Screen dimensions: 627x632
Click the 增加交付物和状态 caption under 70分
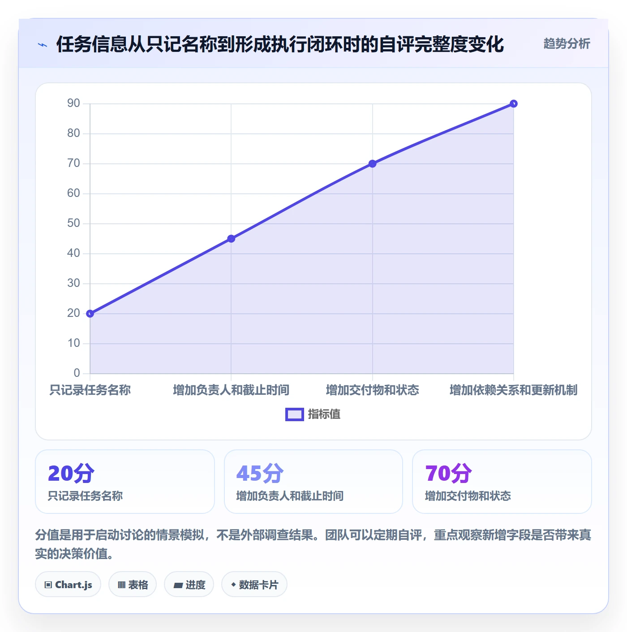click(x=468, y=496)
